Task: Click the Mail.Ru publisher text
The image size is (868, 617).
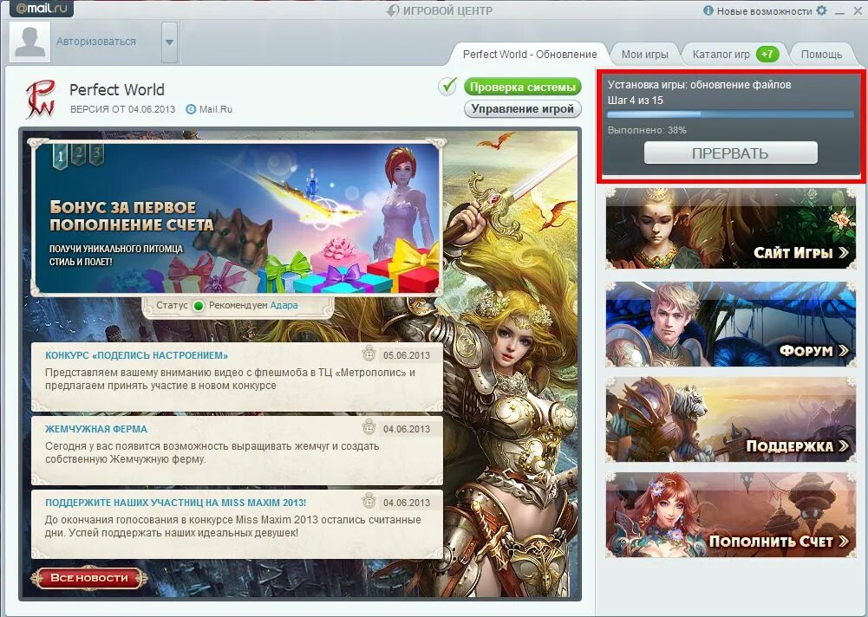Action: point(216,109)
